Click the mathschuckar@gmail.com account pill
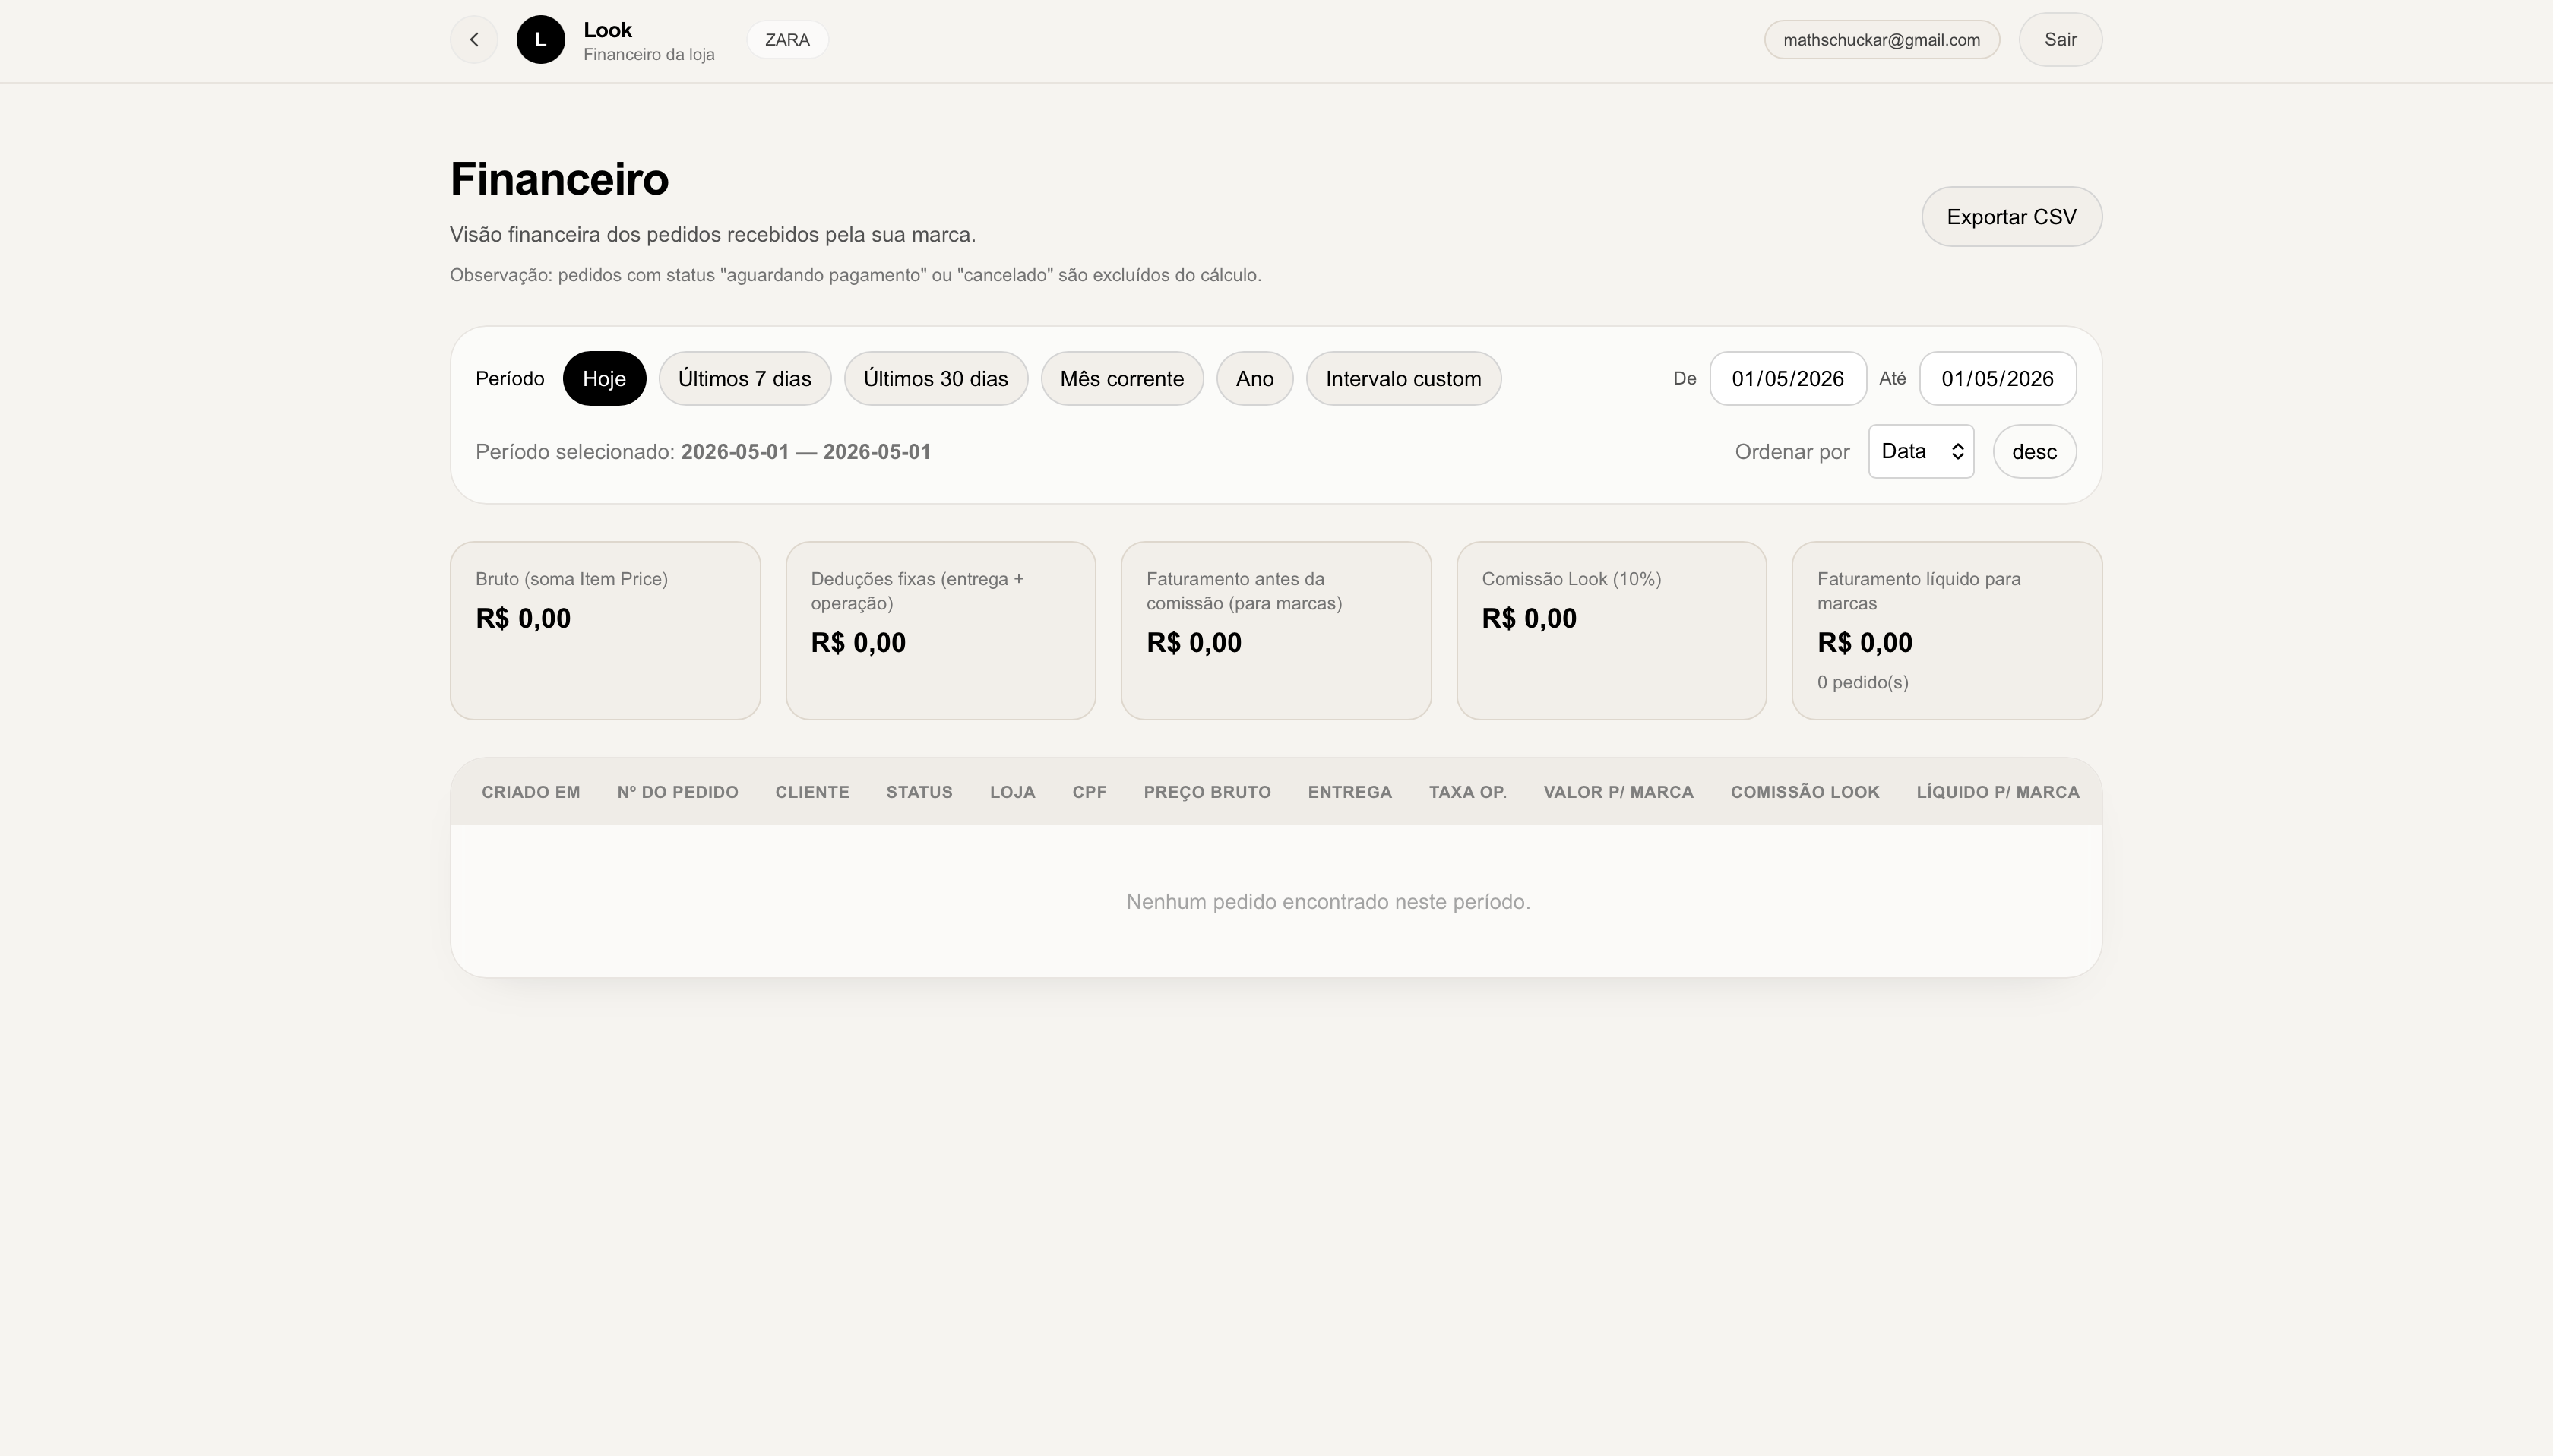 pos(1881,40)
